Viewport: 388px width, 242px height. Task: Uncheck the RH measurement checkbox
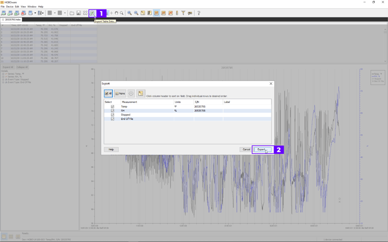(112, 111)
